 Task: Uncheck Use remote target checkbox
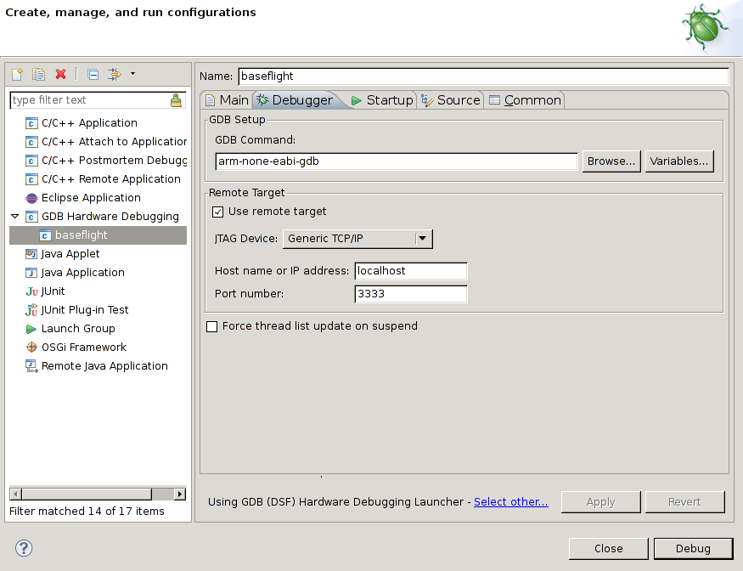217,212
